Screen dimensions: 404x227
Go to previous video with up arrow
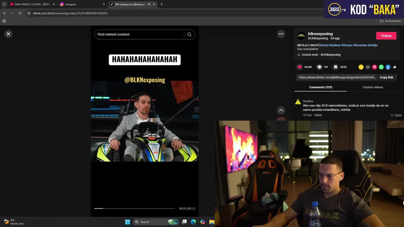(x=281, y=110)
